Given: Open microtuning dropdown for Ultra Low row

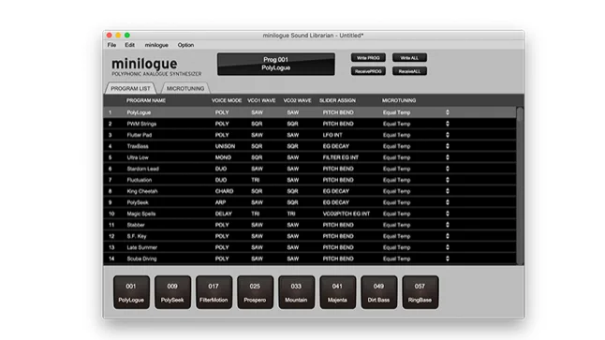Looking at the screenshot, I should tap(448, 157).
